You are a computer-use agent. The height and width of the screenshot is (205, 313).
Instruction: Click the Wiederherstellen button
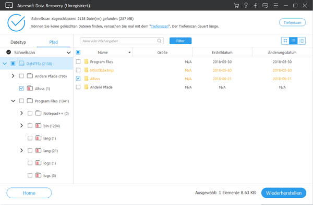coord(284,193)
